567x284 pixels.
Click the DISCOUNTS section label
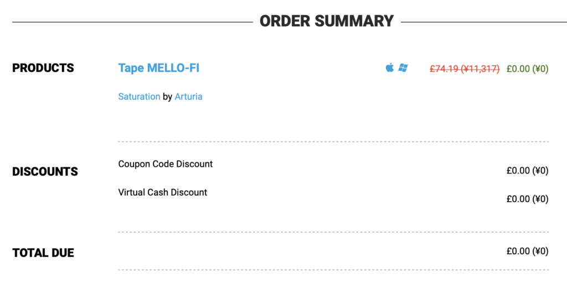(45, 171)
